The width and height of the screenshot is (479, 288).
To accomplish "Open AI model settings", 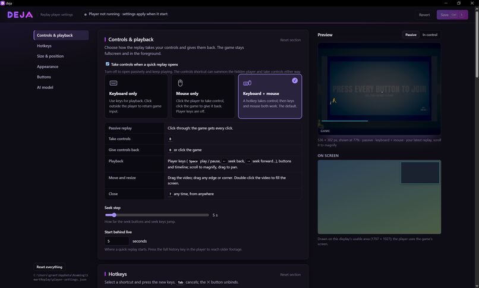I will click(x=45, y=87).
